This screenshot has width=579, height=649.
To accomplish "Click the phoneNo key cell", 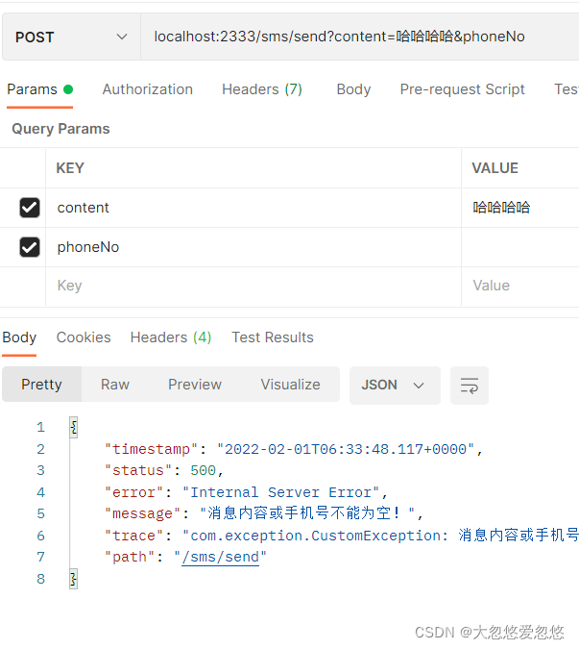I will point(253,247).
